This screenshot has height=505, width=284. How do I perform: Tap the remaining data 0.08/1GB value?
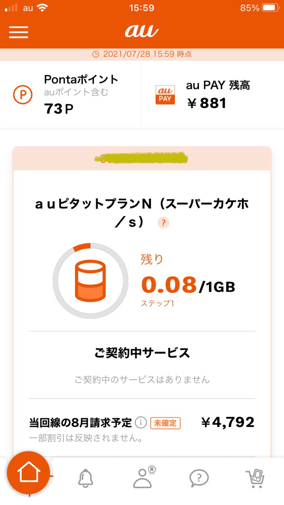click(x=188, y=285)
